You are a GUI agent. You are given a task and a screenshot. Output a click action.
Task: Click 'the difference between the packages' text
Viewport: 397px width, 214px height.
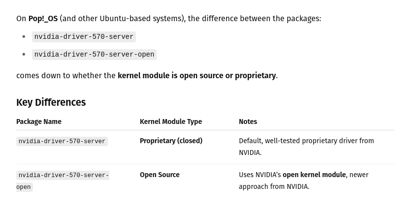254,19
